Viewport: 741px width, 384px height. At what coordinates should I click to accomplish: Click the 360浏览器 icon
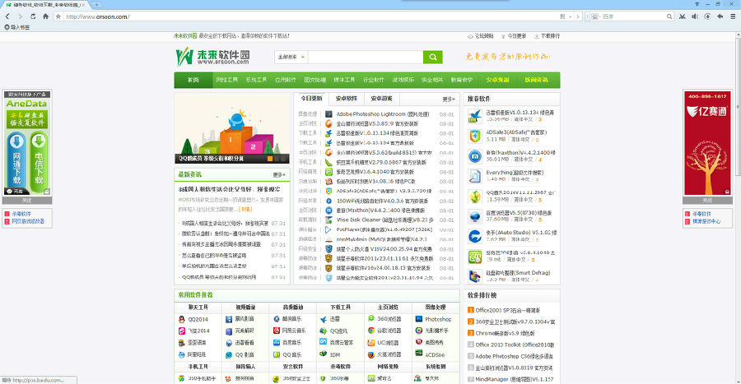pyautogui.click(x=371, y=318)
